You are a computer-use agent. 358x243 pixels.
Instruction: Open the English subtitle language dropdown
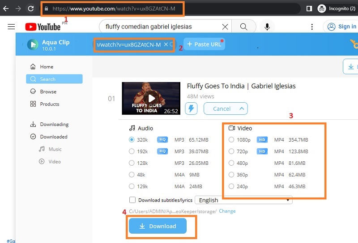click(x=243, y=200)
